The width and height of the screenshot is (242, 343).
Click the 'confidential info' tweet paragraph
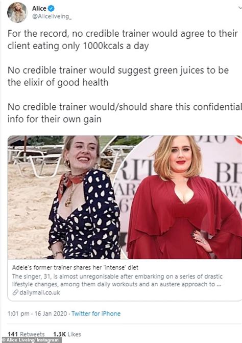pos(125,113)
